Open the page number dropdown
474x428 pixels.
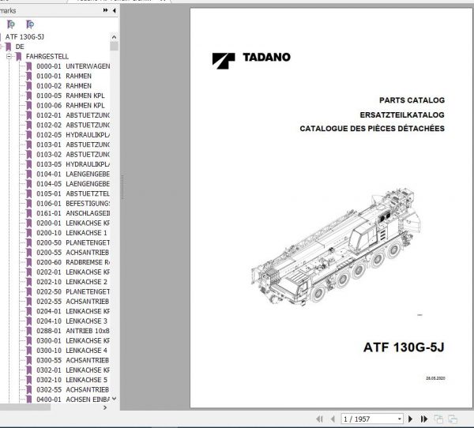click(x=399, y=419)
